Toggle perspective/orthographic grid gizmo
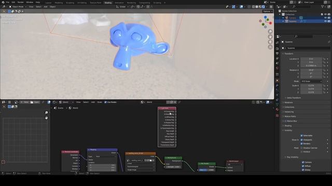 click(x=270, y=47)
